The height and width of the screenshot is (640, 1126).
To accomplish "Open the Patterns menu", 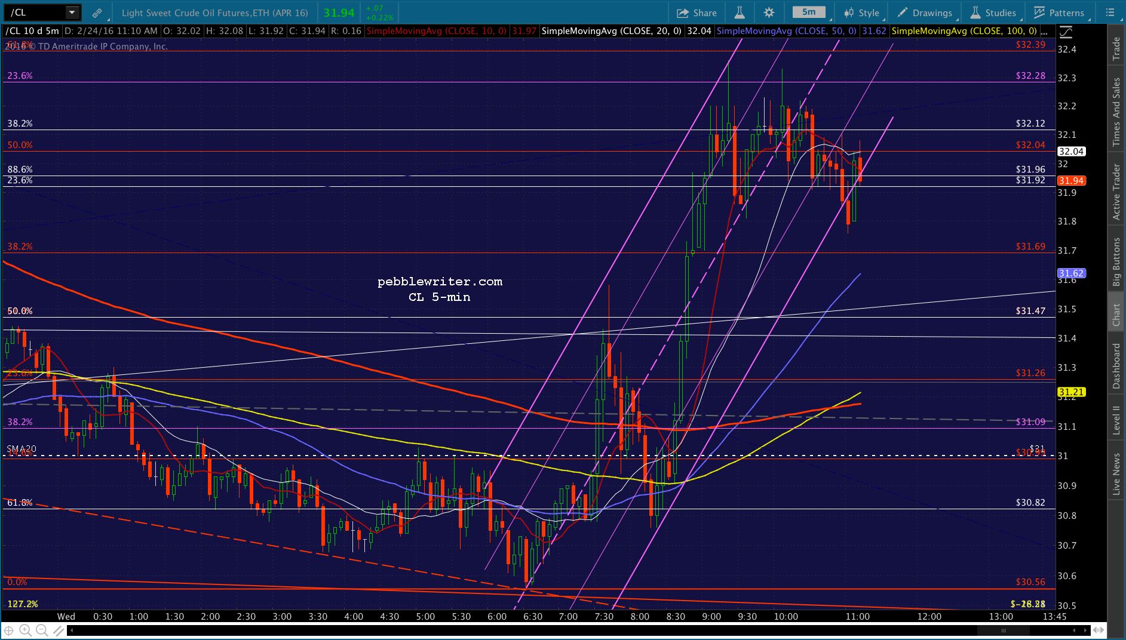I will [x=1059, y=13].
